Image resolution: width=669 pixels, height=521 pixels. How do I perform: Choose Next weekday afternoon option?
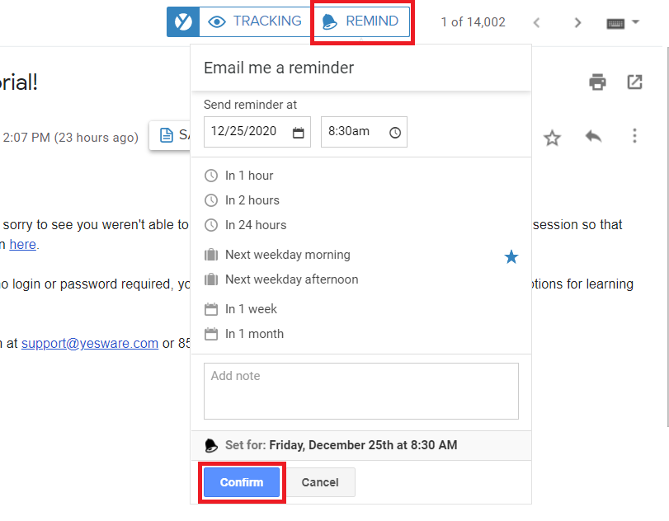point(291,279)
